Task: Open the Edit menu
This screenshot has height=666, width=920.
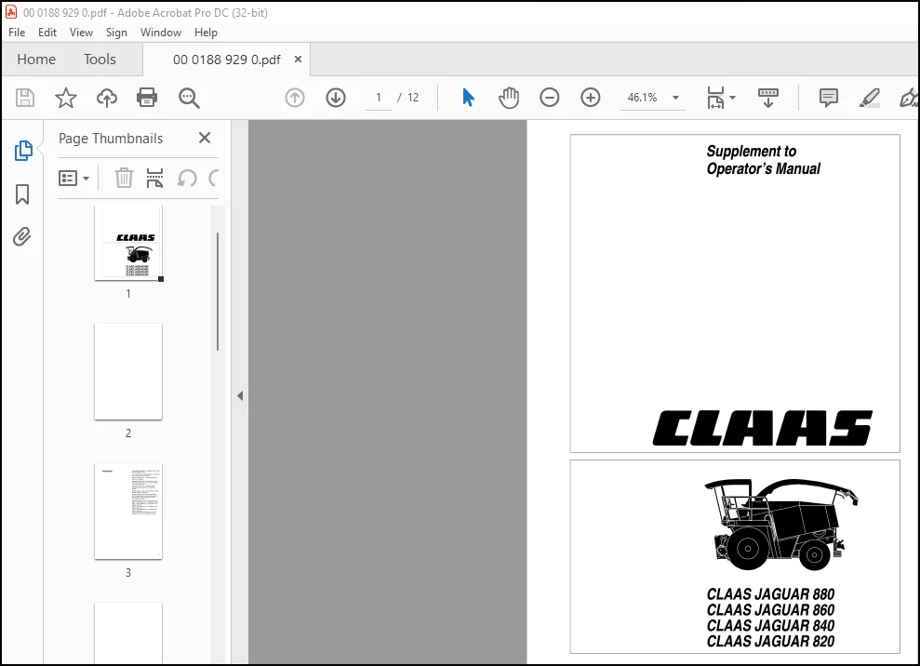Action: coord(47,33)
